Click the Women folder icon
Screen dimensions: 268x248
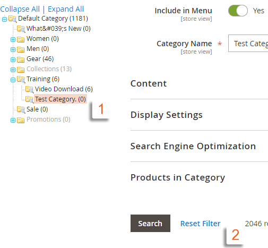(21, 39)
